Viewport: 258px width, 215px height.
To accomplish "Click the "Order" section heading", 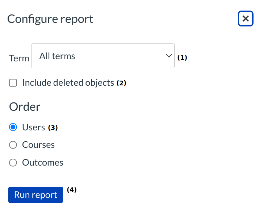I will tap(25, 107).
